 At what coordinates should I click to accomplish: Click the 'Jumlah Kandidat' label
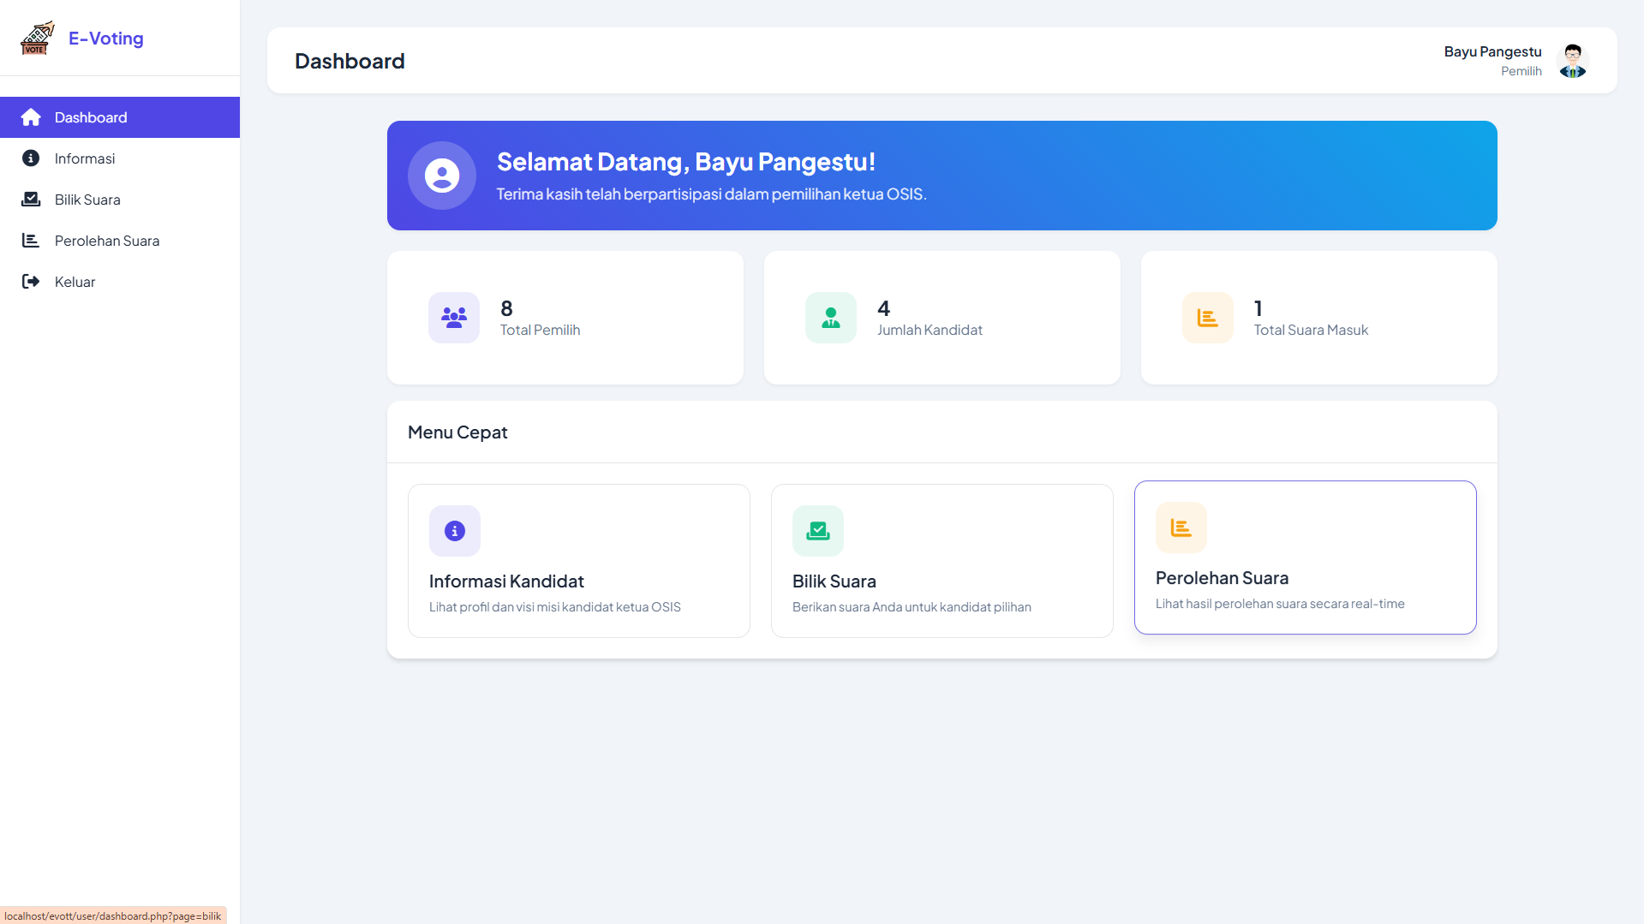point(930,331)
